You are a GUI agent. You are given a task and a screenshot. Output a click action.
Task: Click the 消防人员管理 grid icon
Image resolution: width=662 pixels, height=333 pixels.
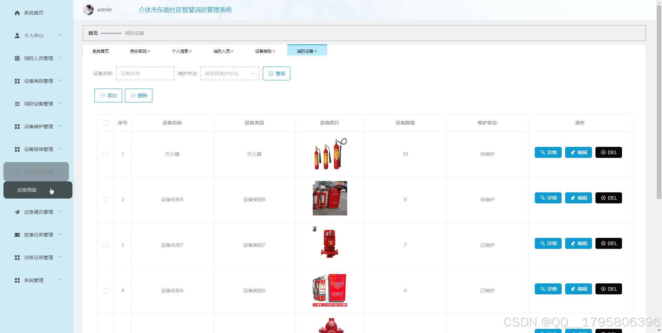17,58
